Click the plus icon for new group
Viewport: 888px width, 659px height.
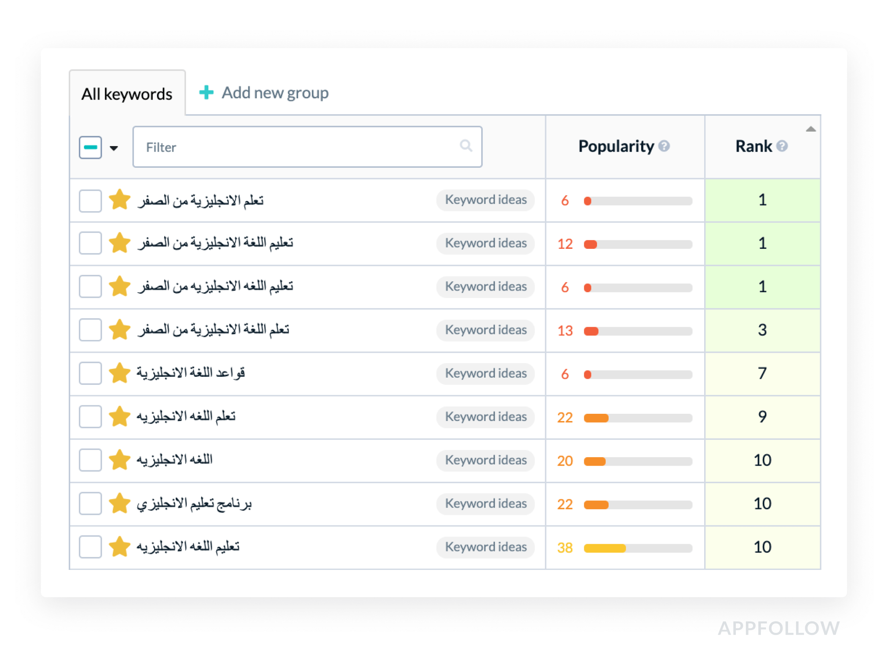[x=206, y=93]
